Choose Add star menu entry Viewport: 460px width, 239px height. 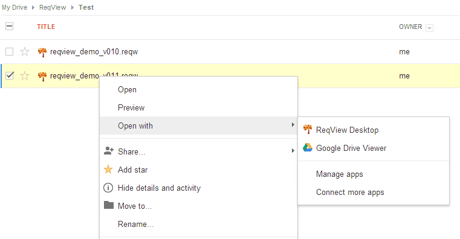[x=199, y=170]
